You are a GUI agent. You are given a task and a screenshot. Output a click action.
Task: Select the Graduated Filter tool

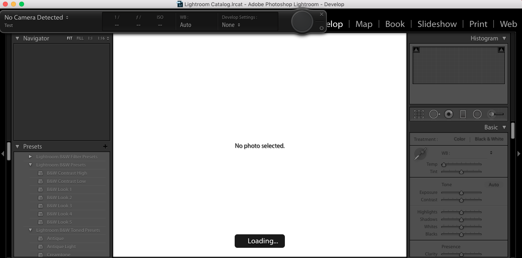coord(463,114)
